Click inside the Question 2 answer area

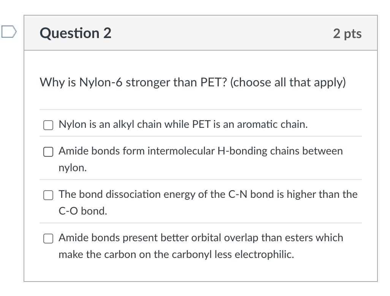[x=201, y=171]
